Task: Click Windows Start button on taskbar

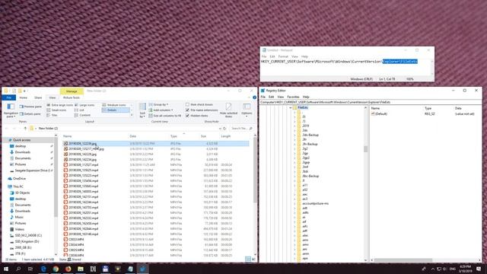Action: point(6,269)
